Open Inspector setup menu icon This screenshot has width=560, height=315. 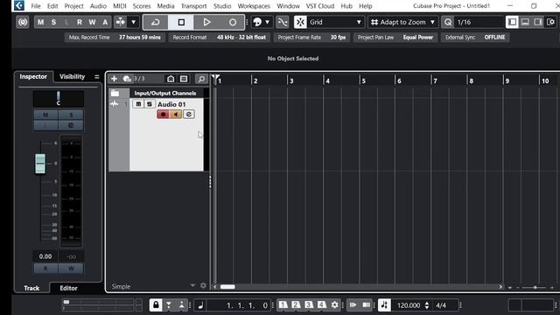[96, 77]
